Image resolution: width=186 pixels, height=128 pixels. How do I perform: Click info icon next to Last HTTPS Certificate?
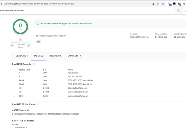(x=38, y=105)
